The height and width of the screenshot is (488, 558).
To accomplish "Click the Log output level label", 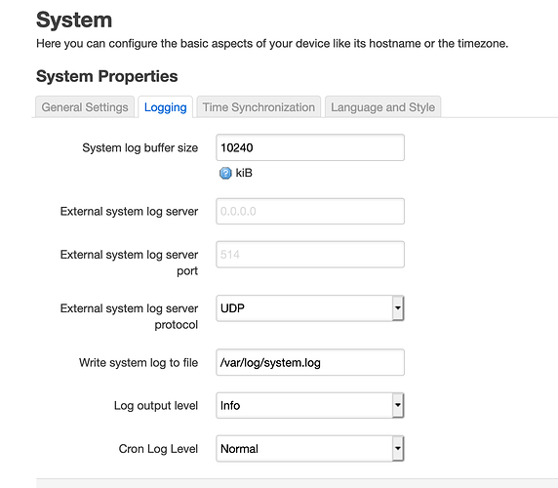I will (156, 406).
